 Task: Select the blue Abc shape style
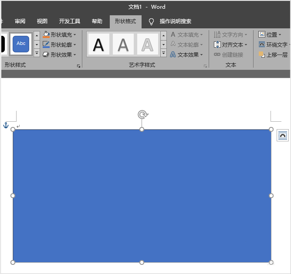pos(21,44)
